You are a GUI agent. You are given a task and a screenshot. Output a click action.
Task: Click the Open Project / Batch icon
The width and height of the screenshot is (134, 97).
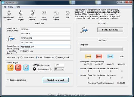point(9,13)
